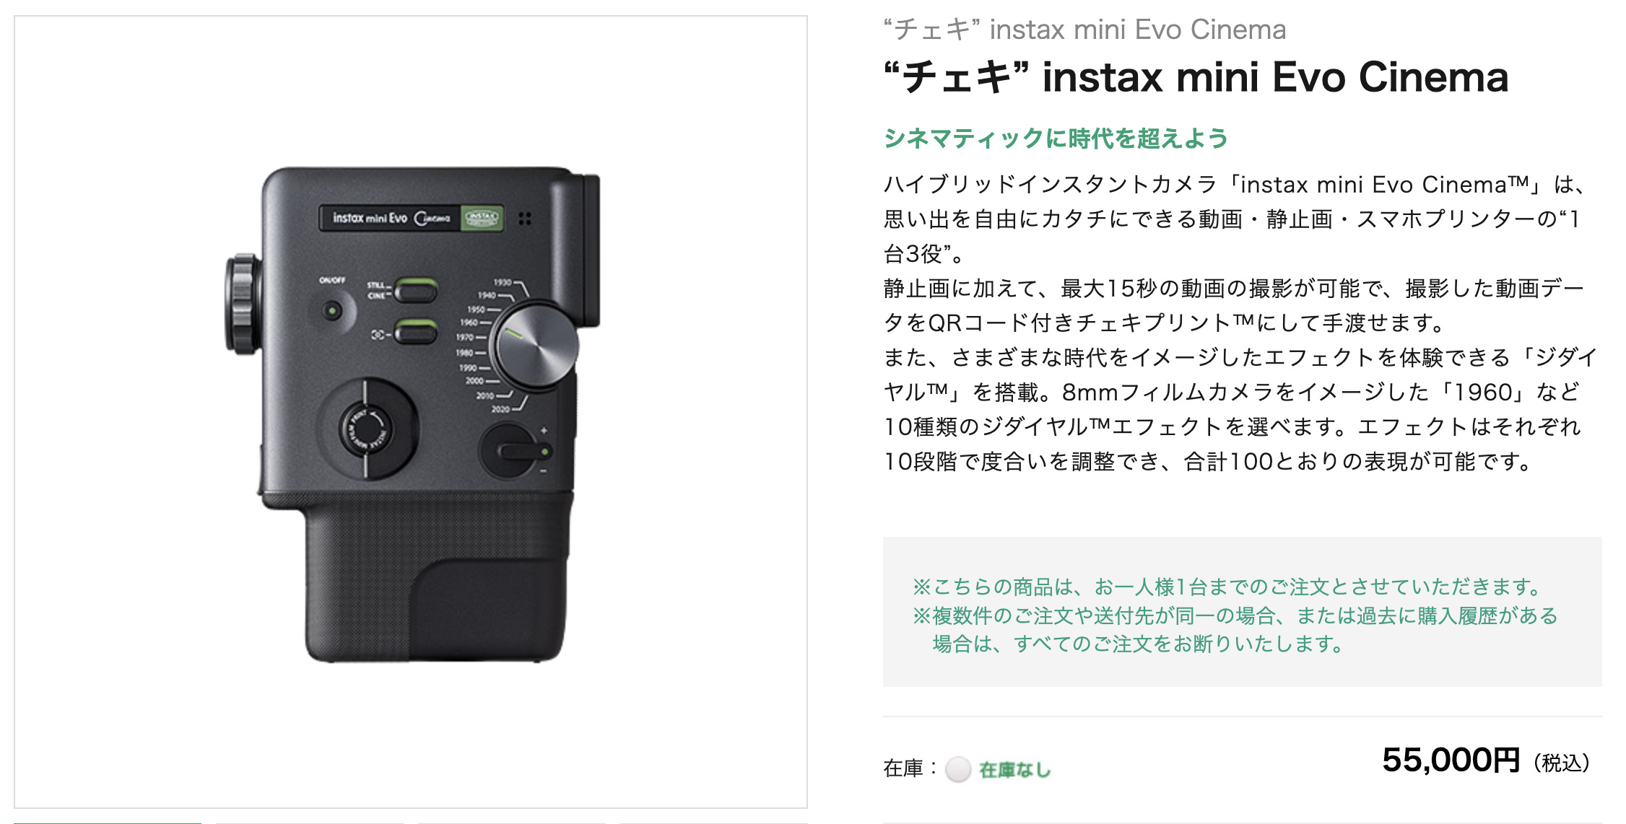Select the stock status circle indicator

coord(958,769)
